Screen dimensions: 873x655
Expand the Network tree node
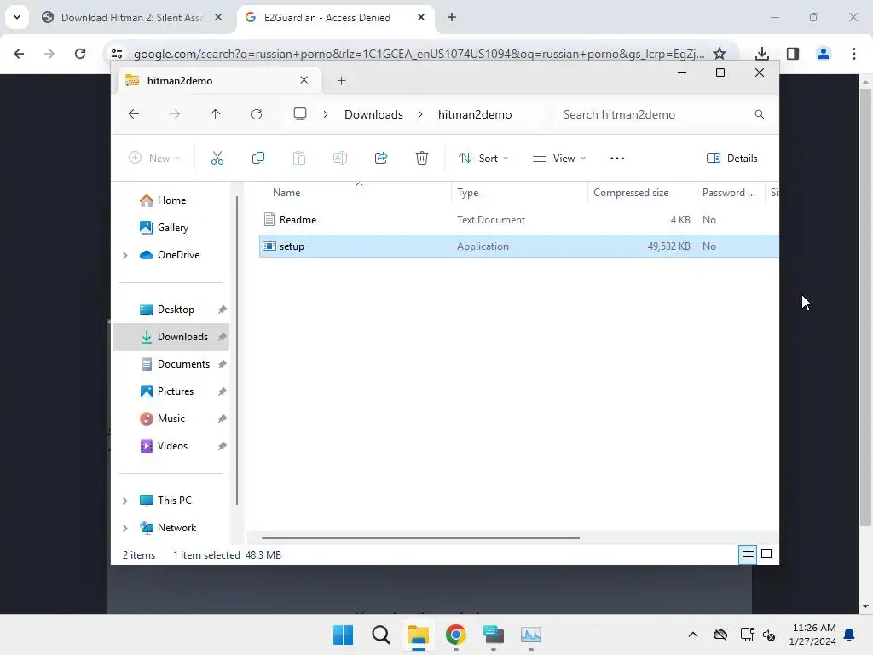(x=124, y=528)
